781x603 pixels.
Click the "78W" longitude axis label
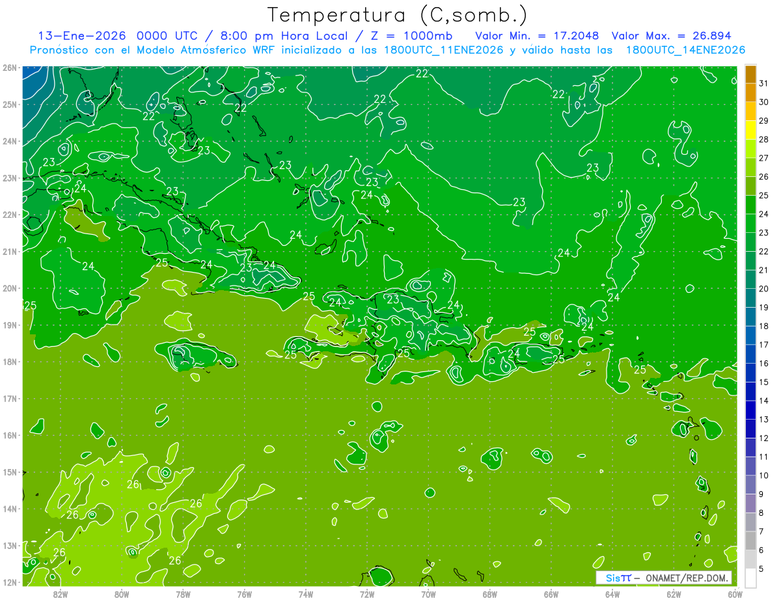183,594
